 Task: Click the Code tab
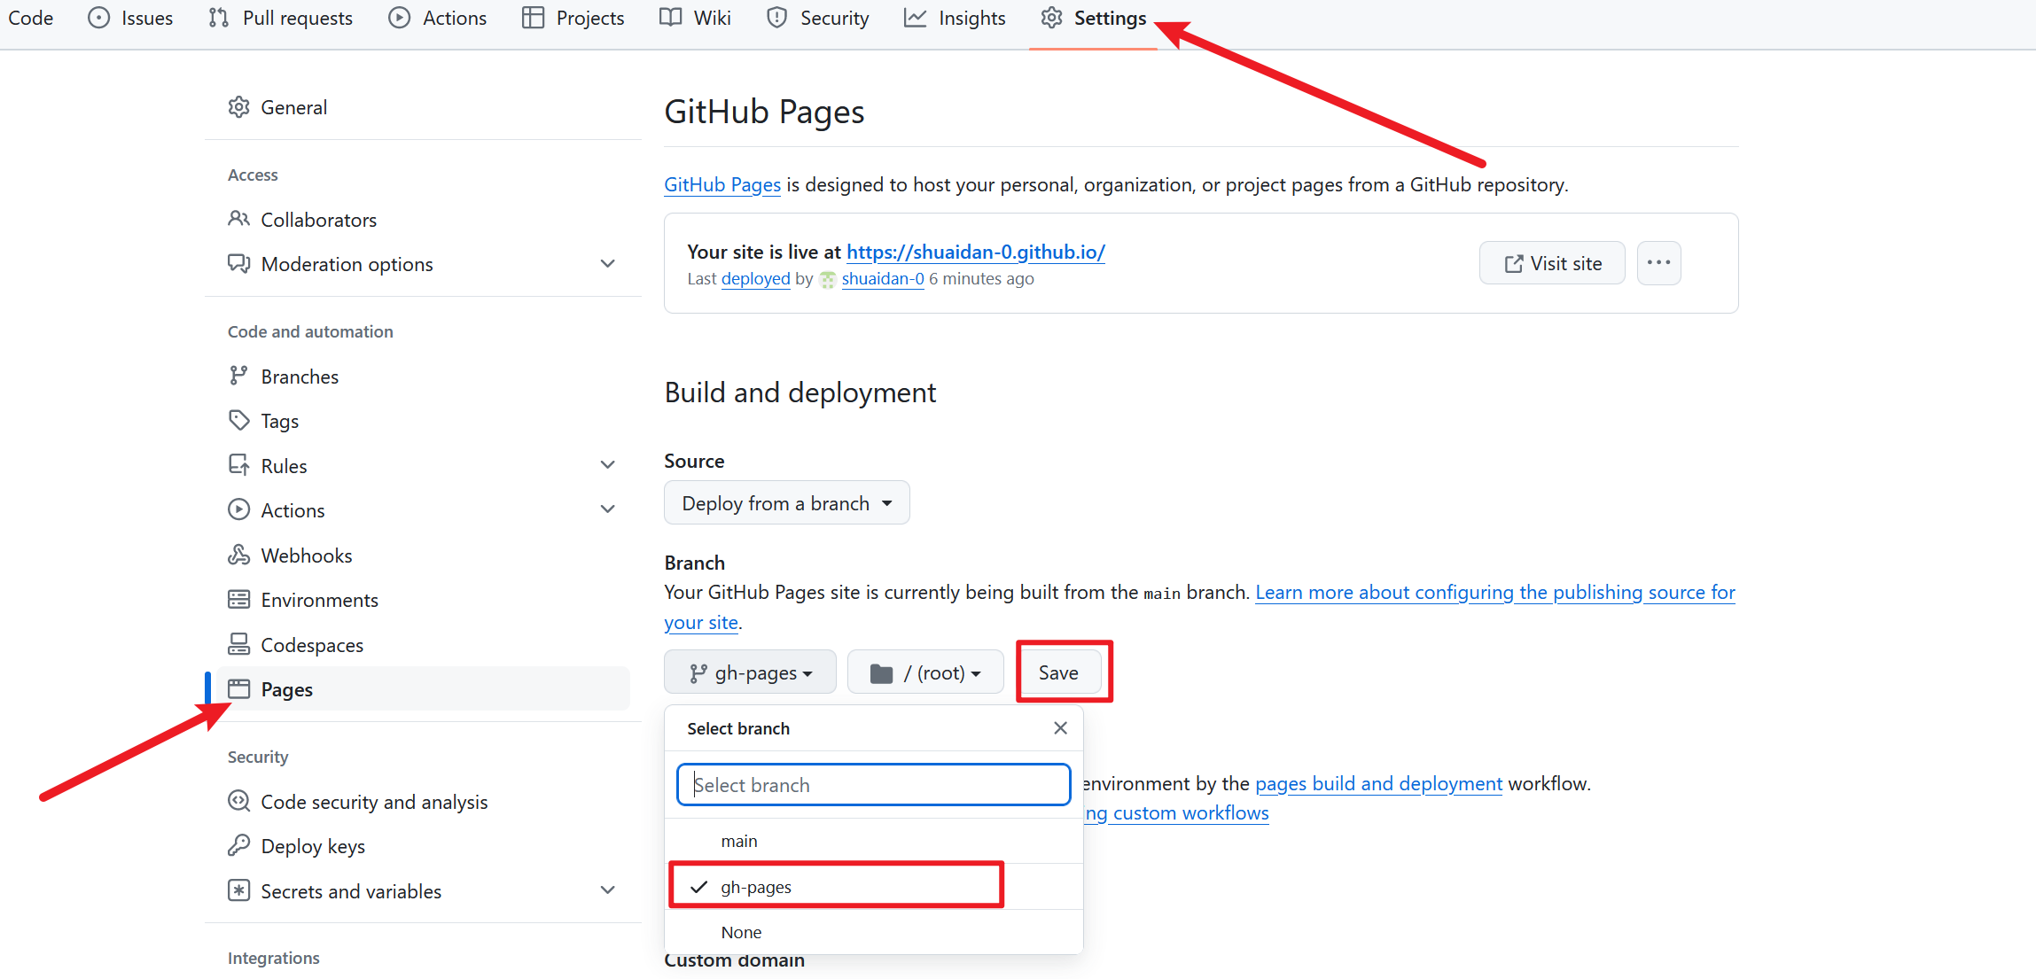click(30, 19)
